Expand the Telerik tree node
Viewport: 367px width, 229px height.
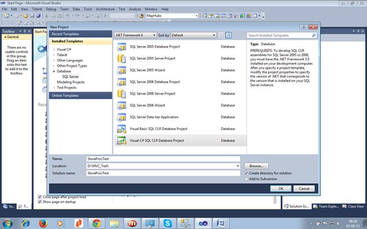[x=54, y=55]
